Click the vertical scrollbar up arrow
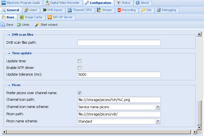204x137 pixels. [x=199, y=34]
